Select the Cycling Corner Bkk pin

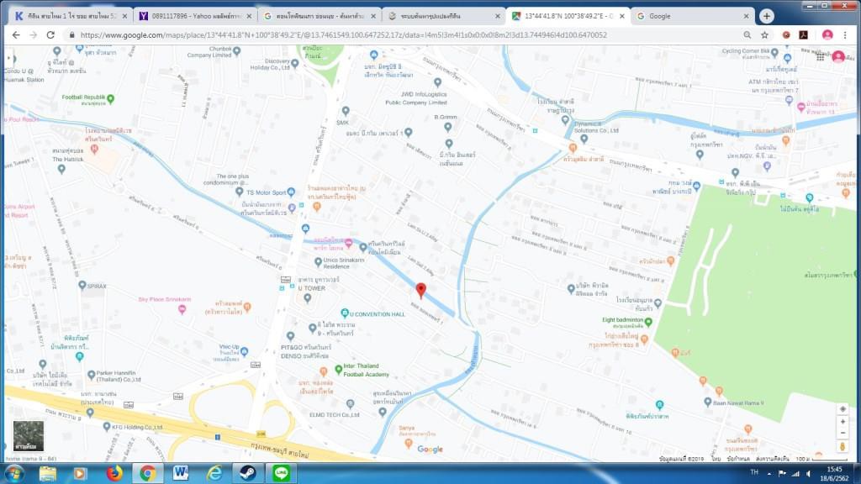point(774,53)
